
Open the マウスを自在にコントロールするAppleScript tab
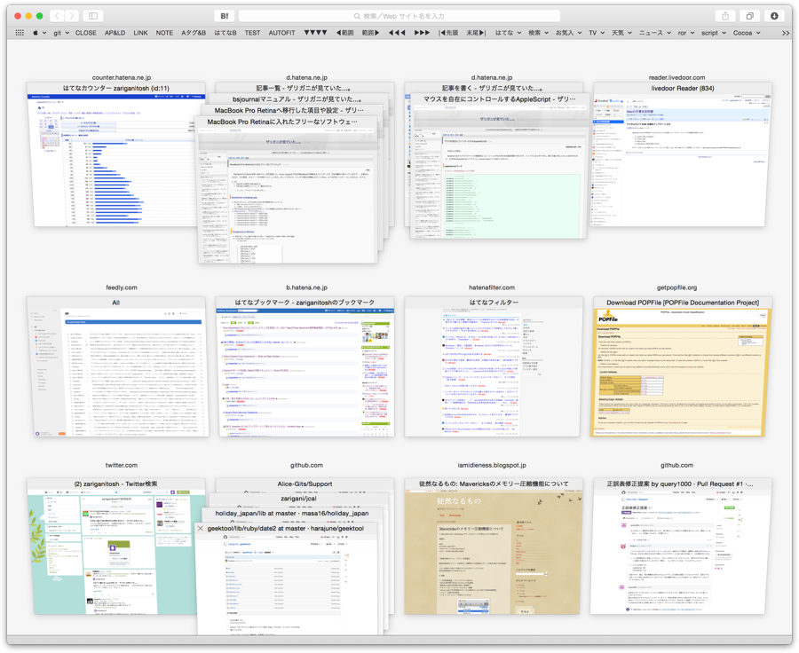point(500,166)
